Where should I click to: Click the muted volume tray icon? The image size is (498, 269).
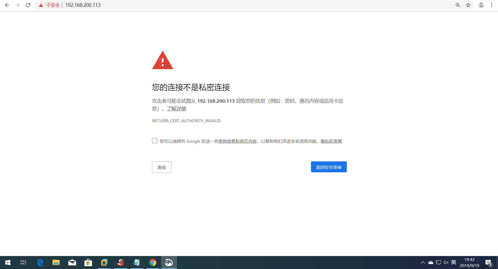pos(446,263)
